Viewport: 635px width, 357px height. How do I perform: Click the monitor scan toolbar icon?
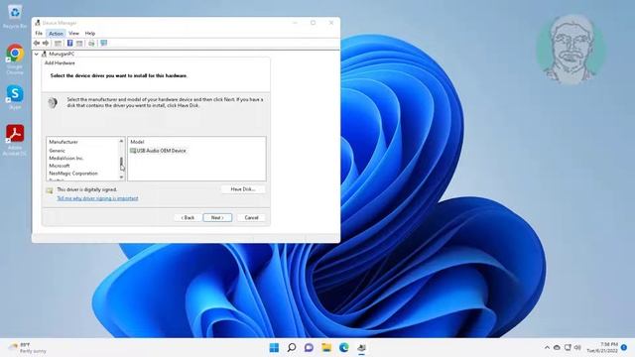[103, 43]
